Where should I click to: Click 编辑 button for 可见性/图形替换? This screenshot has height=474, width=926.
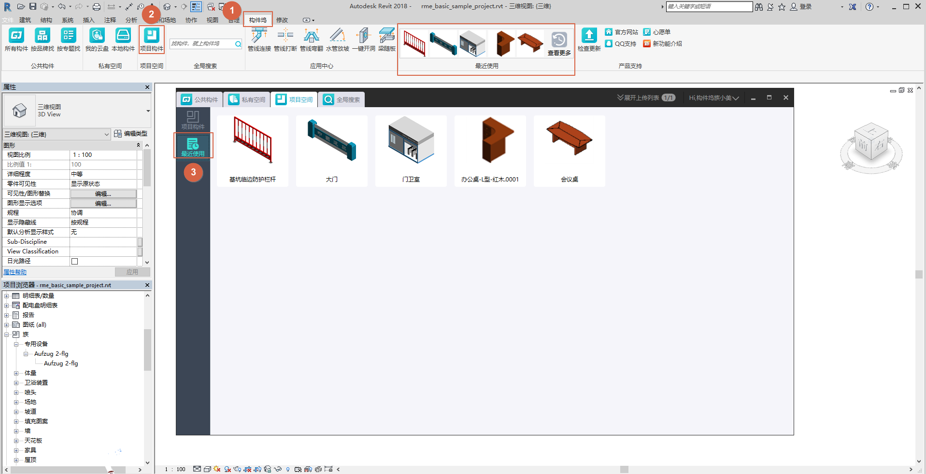pos(103,194)
